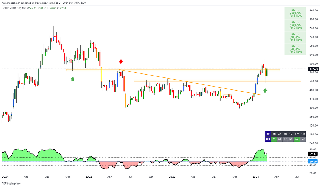Click the 2021 label on time axis
This screenshot has width=322, height=187.
click(5, 177)
